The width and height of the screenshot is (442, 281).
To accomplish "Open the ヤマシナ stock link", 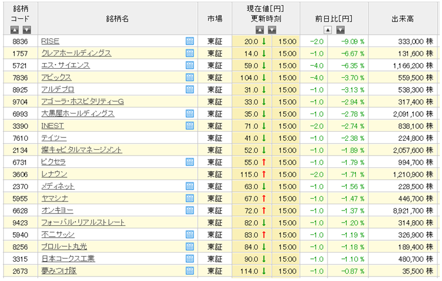I will coord(55,198).
